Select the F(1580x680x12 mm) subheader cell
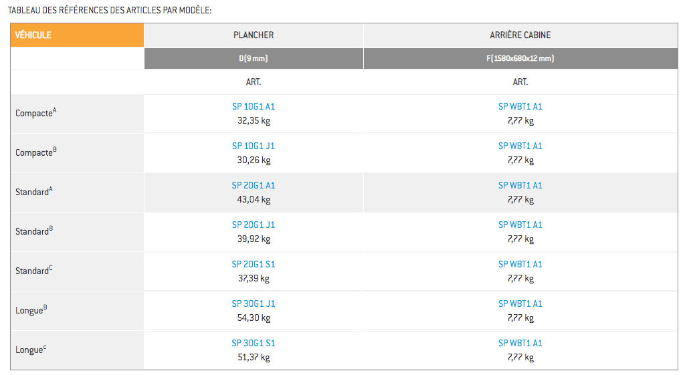 [x=520, y=59]
